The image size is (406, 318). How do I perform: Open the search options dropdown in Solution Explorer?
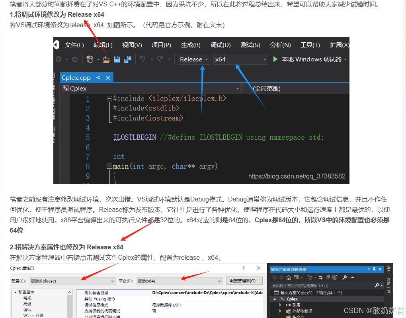pyautogui.click(x=382, y=286)
